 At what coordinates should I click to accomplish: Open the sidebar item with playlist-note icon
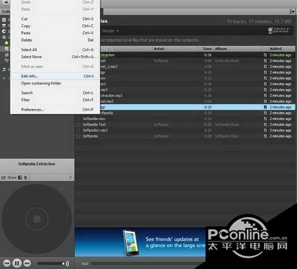6,61
